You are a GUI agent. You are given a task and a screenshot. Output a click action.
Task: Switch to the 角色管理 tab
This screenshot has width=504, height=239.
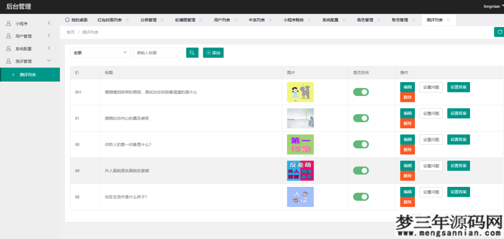pos(365,20)
